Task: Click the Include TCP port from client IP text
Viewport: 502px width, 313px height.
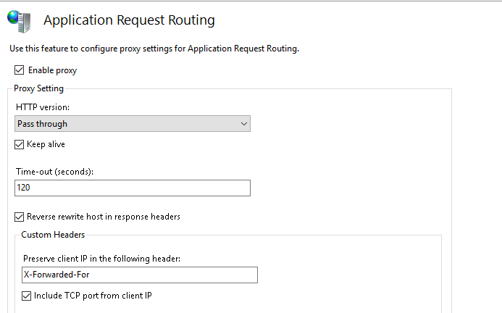Action: point(93,296)
